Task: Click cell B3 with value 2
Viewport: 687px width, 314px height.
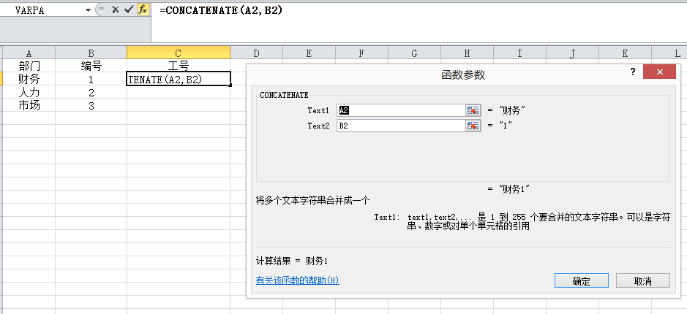Action: coord(91,92)
